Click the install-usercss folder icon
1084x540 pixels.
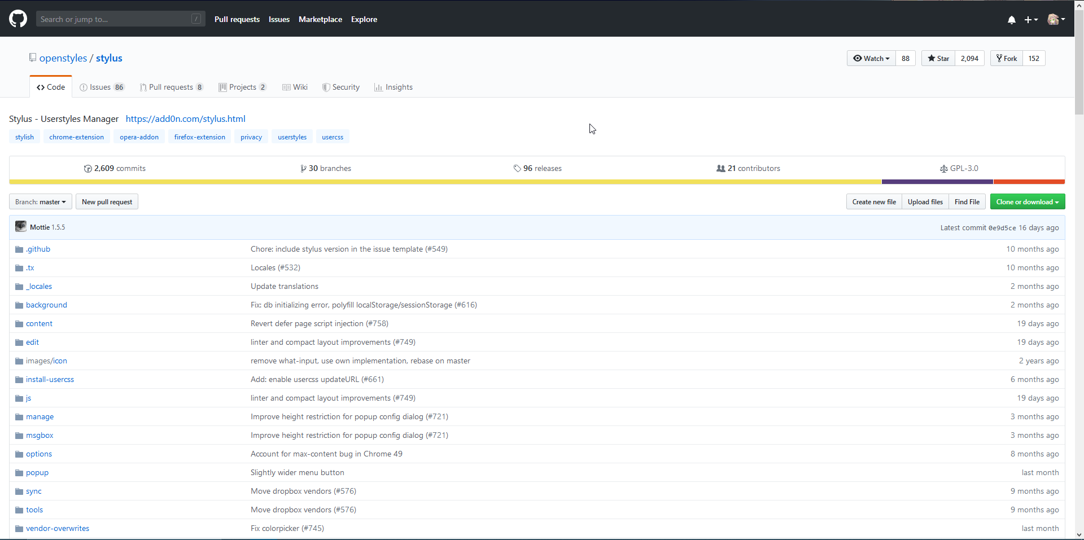point(19,380)
